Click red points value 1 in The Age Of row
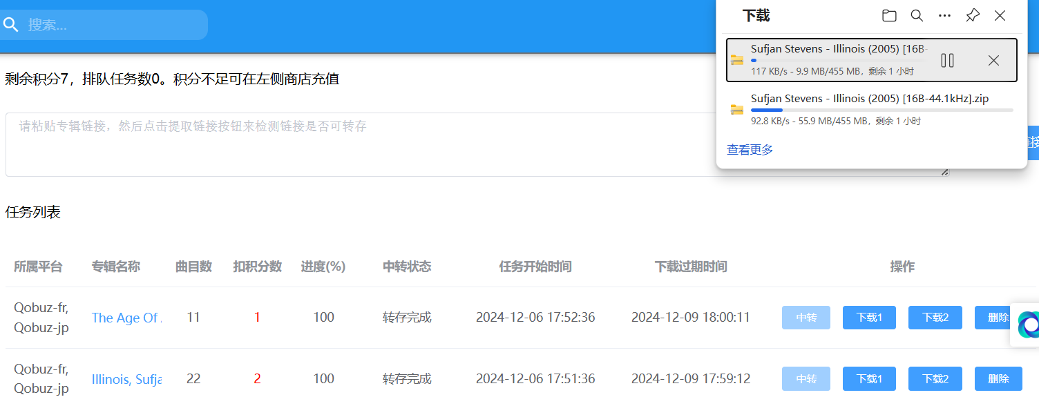This screenshot has height=406, width=1039. 258,318
